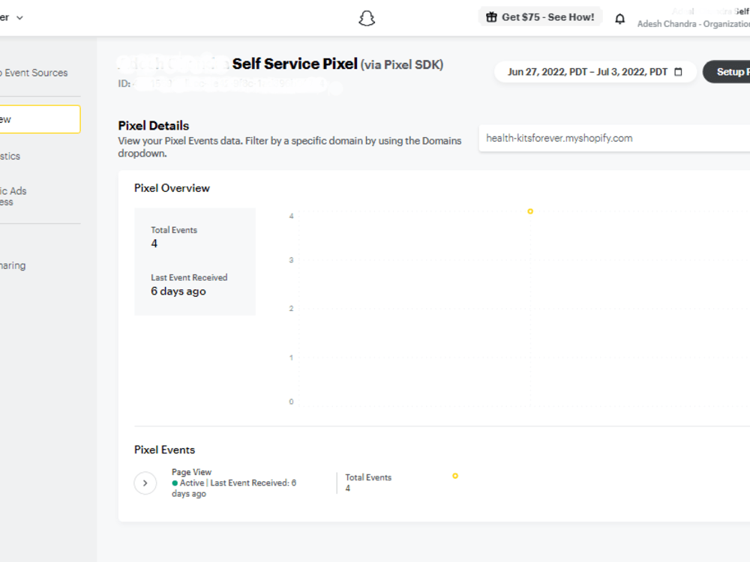Open the notifications bell
This screenshot has height=562, width=750.
(619, 19)
